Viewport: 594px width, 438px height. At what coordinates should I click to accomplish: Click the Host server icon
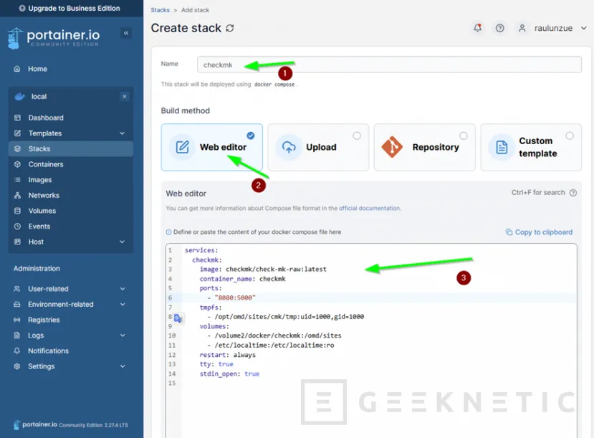[x=17, y=242]
